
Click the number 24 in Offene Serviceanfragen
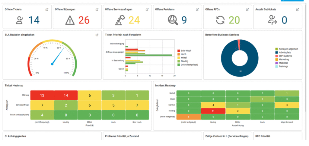tap(134, 20)
